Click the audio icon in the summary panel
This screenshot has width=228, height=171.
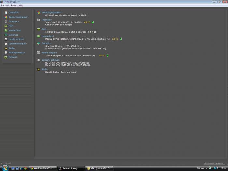pyautogui.click(x=38, y=69)
